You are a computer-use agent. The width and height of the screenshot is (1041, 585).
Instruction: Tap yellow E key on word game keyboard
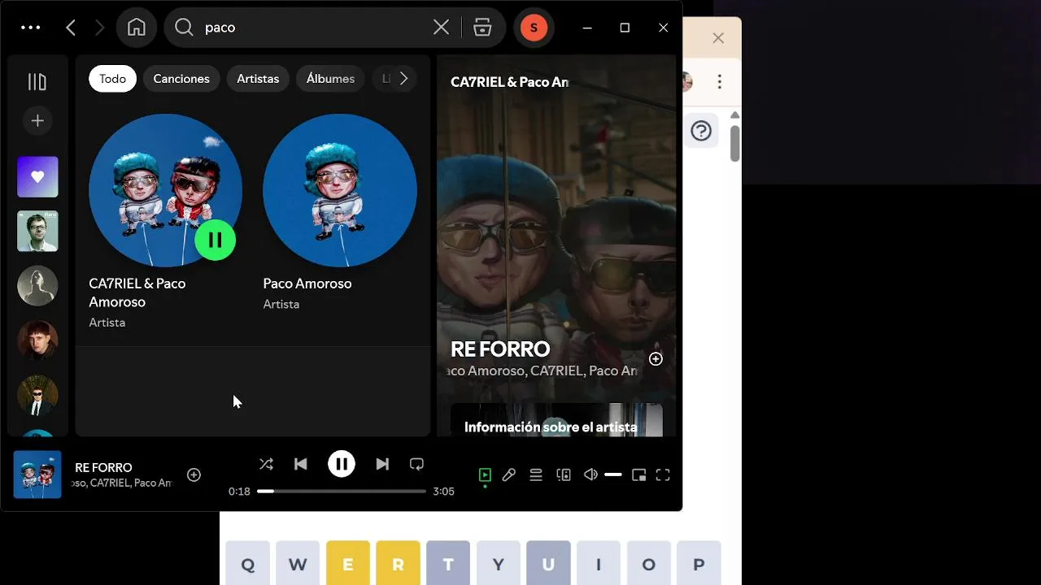348,563
